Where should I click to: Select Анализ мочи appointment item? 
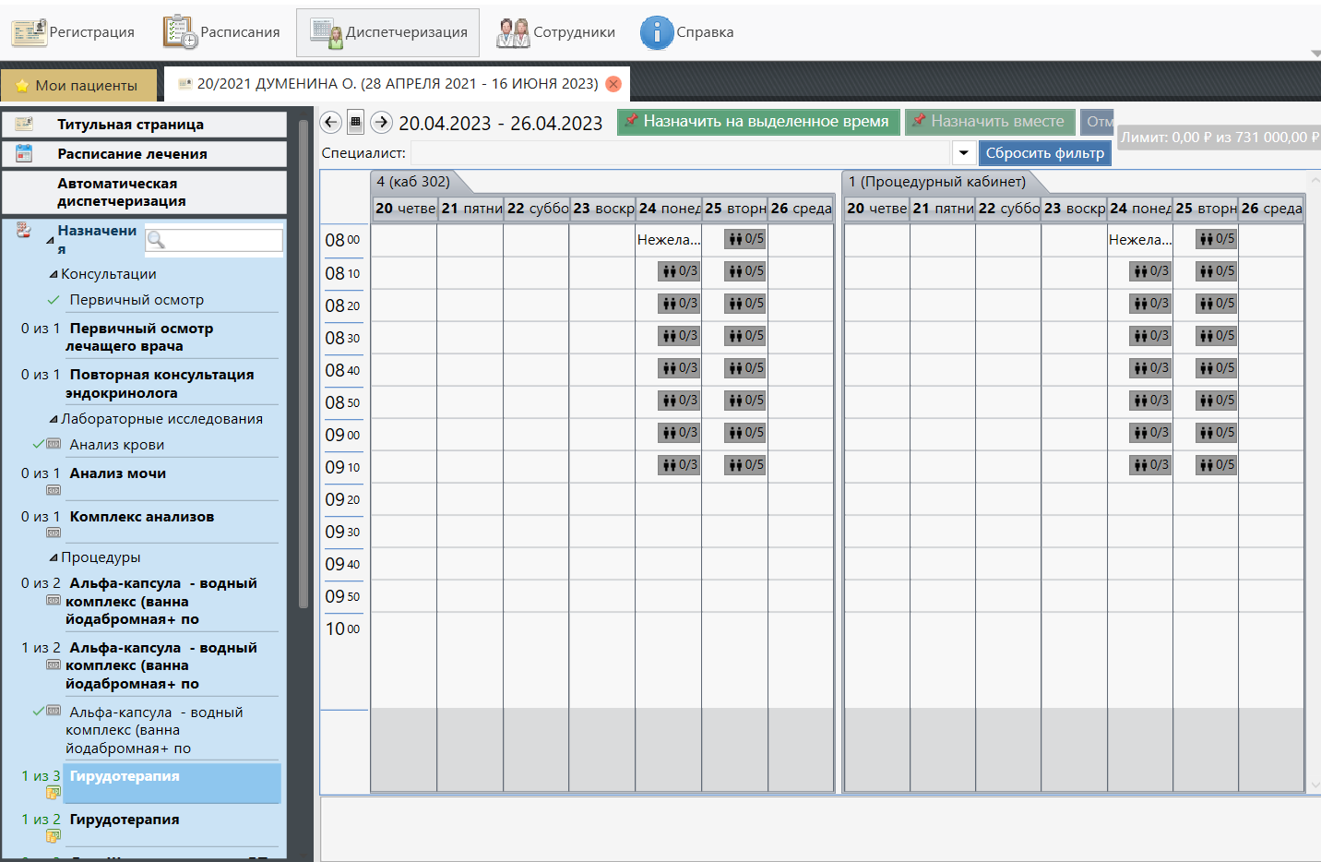pos(118,473)
